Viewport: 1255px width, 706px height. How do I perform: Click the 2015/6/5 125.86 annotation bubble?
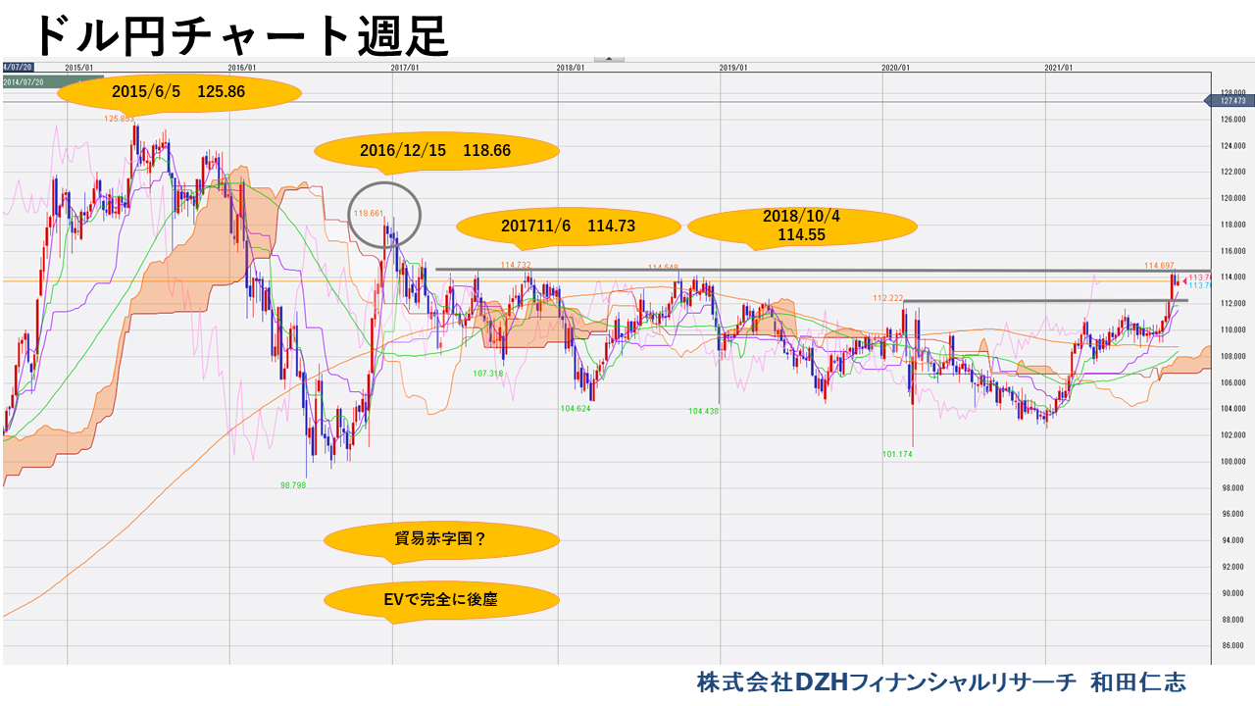tap(180, 93)
